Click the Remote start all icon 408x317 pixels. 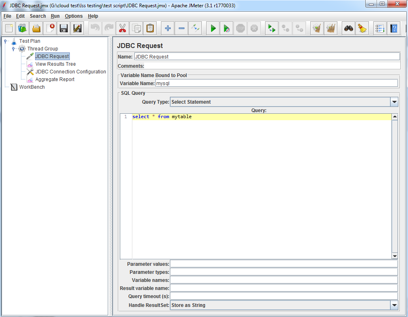tap(272, 28)
